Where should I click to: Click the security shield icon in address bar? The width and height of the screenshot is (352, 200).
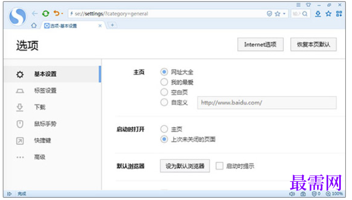click(x=269, y=14)
